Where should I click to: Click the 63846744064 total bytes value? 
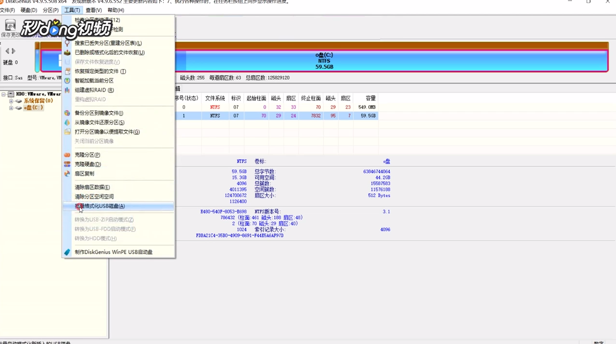(x=377, y=172)
